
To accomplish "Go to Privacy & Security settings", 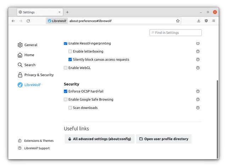I will tap(35, 75).
